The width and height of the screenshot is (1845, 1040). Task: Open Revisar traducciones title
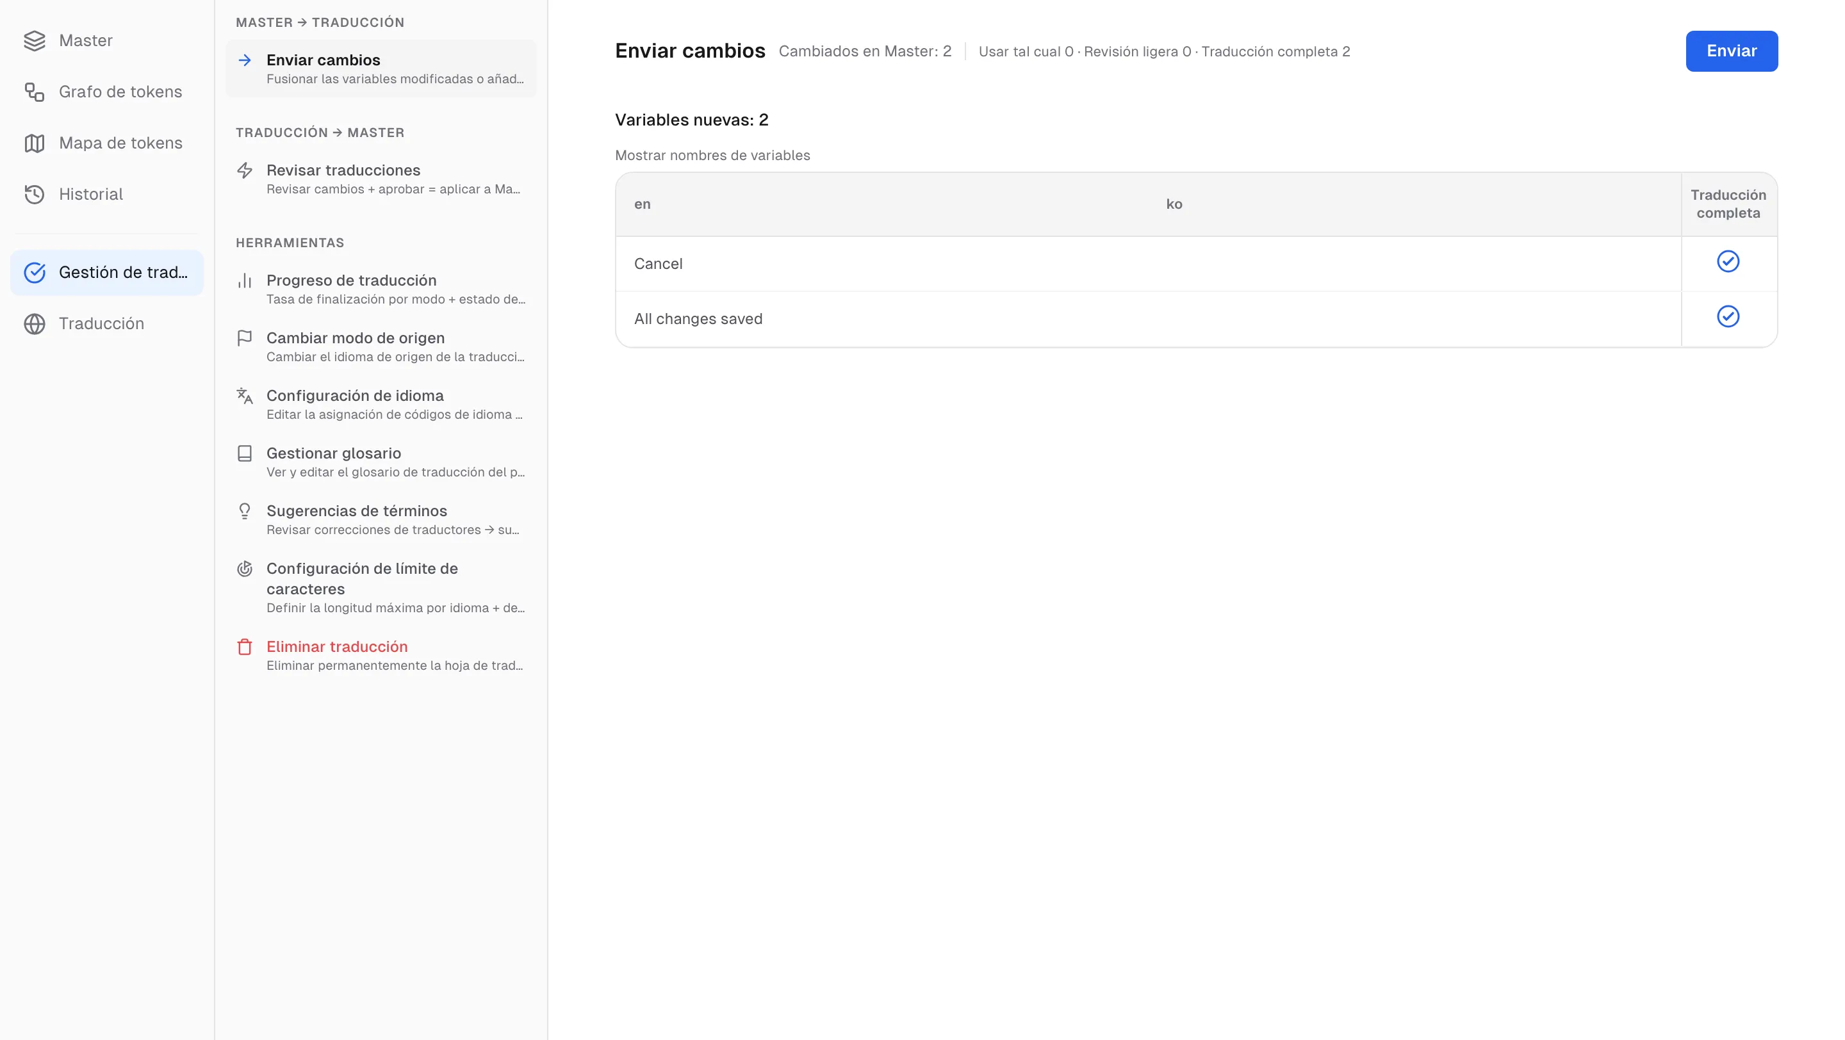343,170
